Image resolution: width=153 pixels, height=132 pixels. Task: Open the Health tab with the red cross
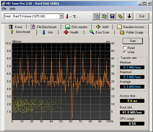(x=71, y=32)
